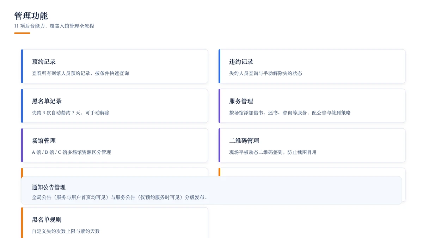Select the 服务管理 card

[x=312, y=106]
